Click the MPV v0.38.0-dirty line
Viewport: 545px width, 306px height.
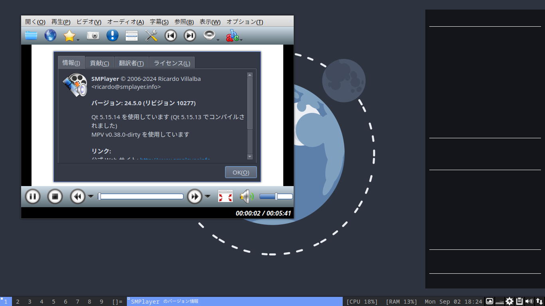[x=140, y=134]
